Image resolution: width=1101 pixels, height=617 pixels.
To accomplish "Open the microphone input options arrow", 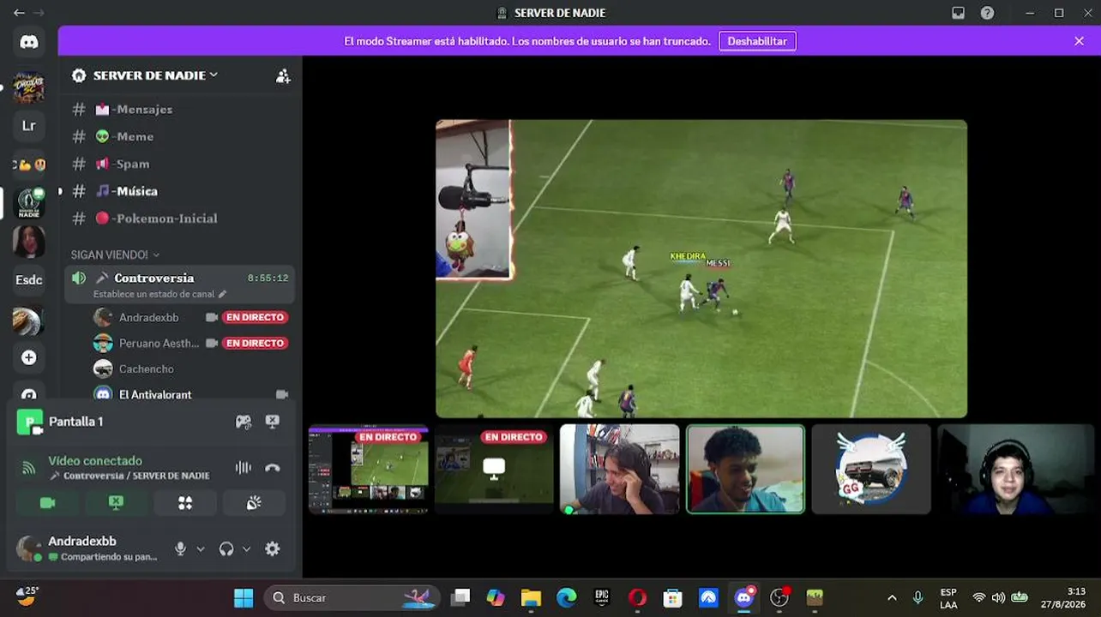I will click(201, 549).
